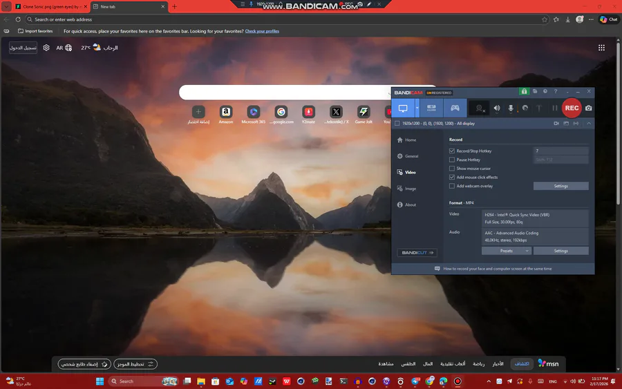Show hidden system tray icons chevron
This screenshot has height=389, width=622.
(489, 381)
